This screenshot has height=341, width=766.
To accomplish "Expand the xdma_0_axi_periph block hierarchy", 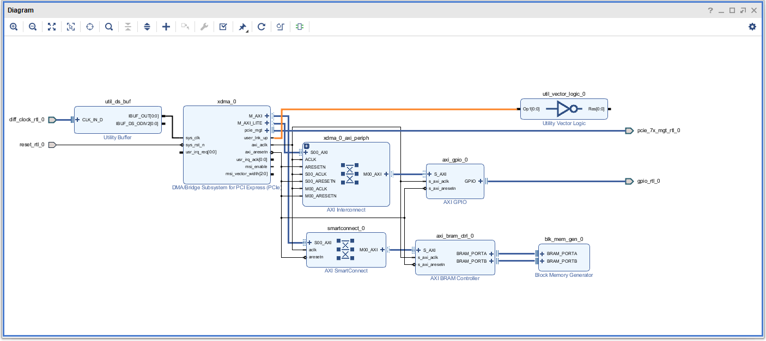I will coord(307,146).
